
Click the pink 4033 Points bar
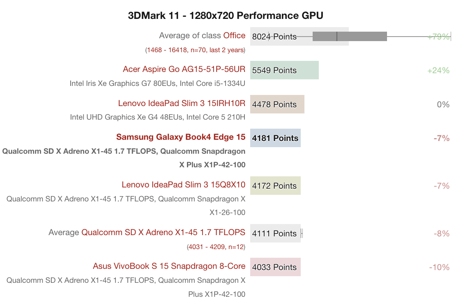coord(275,267)
